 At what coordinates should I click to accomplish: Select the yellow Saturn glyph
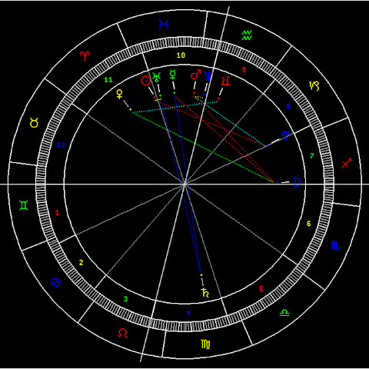tap(205, 292)
